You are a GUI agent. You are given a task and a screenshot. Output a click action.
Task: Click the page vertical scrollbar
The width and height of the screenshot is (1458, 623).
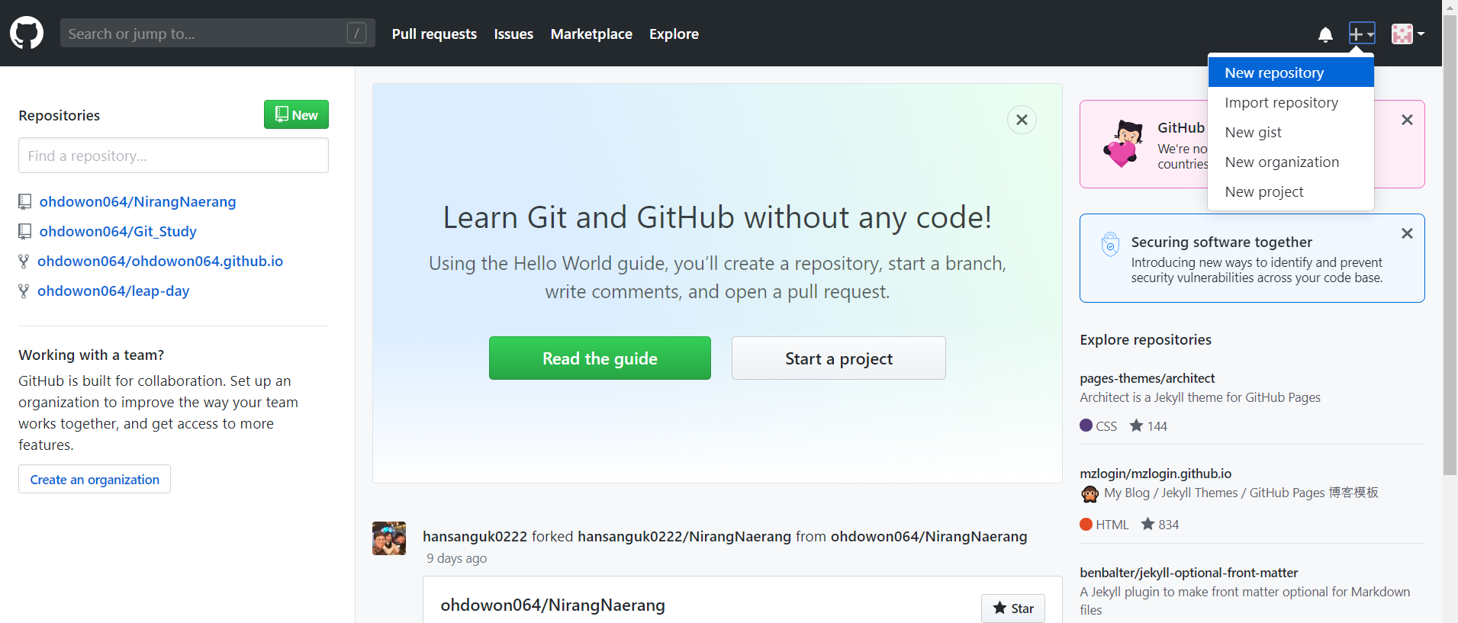pos(1450,244)
